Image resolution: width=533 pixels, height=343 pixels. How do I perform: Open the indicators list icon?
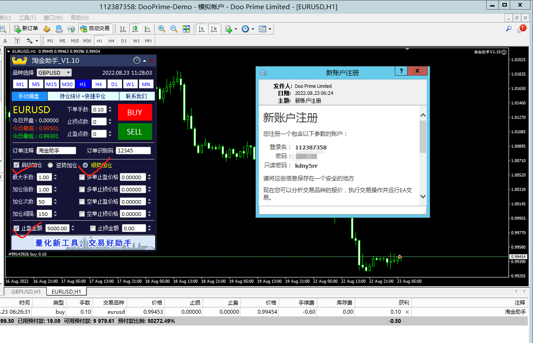pyautogui.click(x=229, y=29)
